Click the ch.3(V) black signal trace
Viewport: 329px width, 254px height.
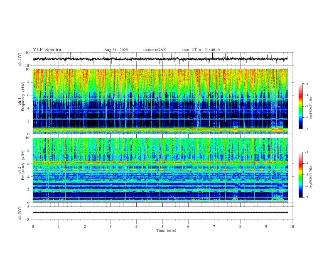coord(160,212)
